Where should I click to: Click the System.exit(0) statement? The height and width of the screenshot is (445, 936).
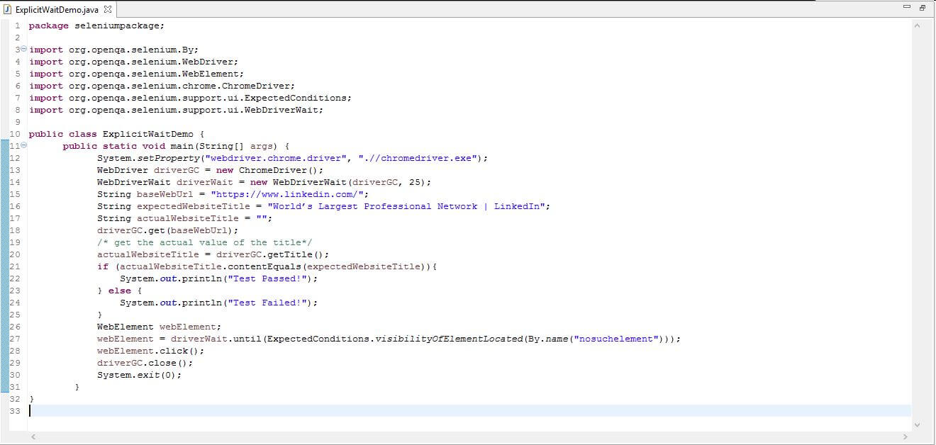click(x=140, y=375)
